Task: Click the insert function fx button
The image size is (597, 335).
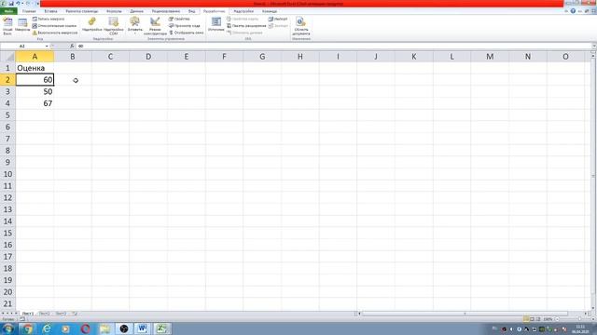Action: 72,46
